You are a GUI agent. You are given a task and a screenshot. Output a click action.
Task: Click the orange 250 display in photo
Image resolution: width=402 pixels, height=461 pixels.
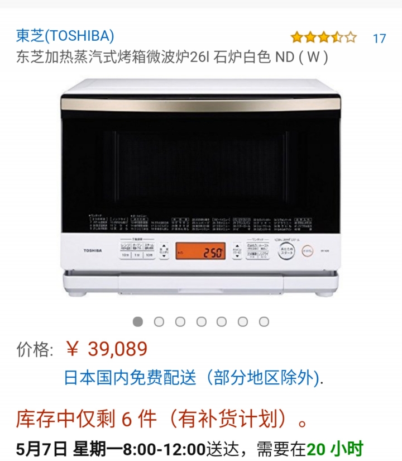[200, 251]
